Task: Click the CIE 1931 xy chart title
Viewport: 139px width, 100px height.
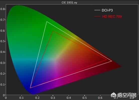Action: click(x=69, y=3)
